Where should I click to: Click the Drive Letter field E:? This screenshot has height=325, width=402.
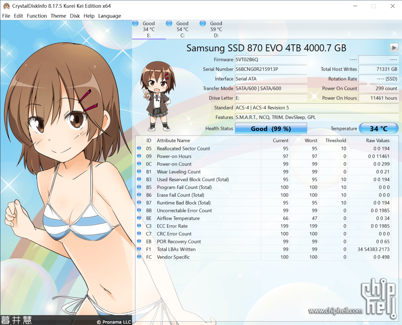tap(271, 98)
